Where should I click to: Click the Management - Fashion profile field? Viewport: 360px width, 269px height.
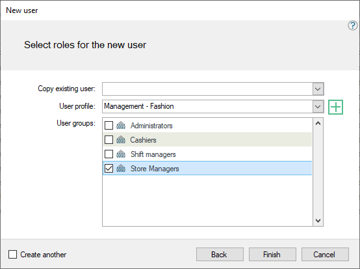pos(207,107)
